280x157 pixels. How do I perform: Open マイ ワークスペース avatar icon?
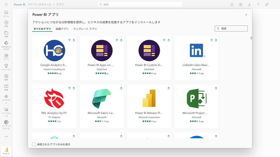(x=6, y=122)
